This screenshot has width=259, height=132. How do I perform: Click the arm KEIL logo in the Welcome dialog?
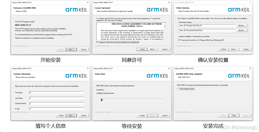(76, 10)
